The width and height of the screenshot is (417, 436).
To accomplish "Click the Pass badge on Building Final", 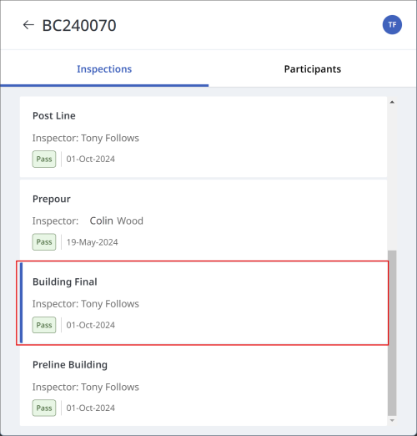I will click(x=44, y=325).
